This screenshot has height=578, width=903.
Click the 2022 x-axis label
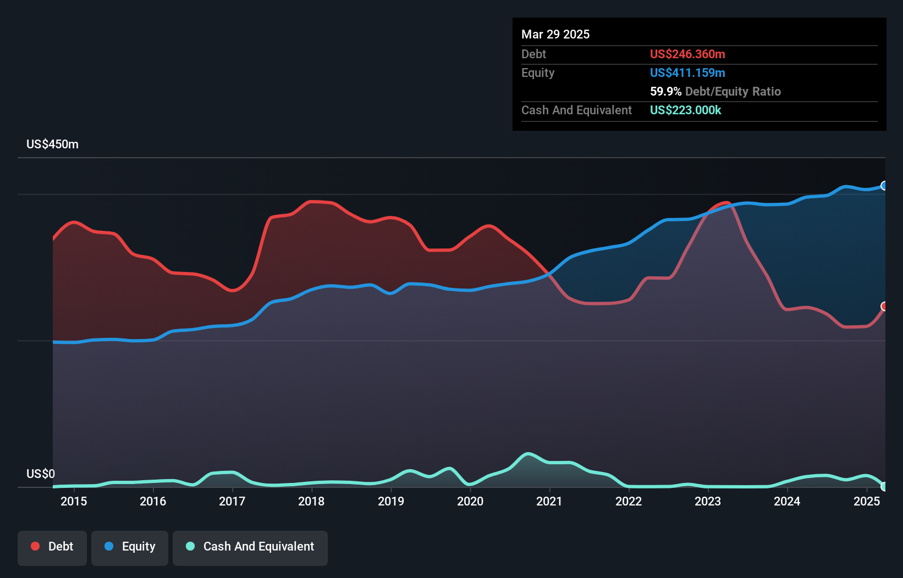pos(629,501)
